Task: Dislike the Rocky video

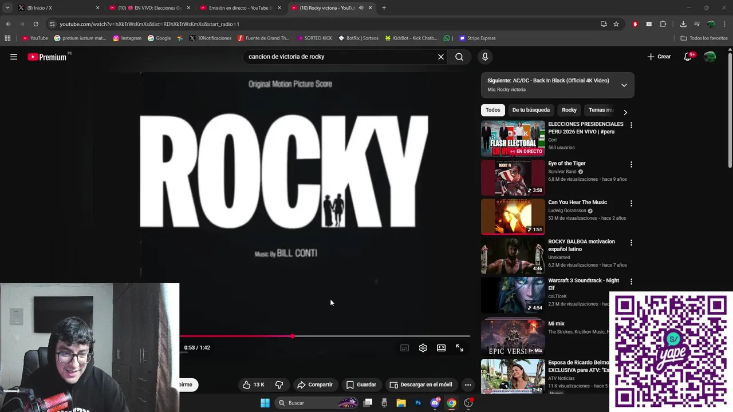Action: (x=279, y=385)
